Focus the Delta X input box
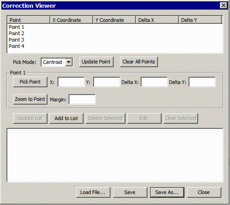This screenshot has width=230, height=205. tap(154, 82)
